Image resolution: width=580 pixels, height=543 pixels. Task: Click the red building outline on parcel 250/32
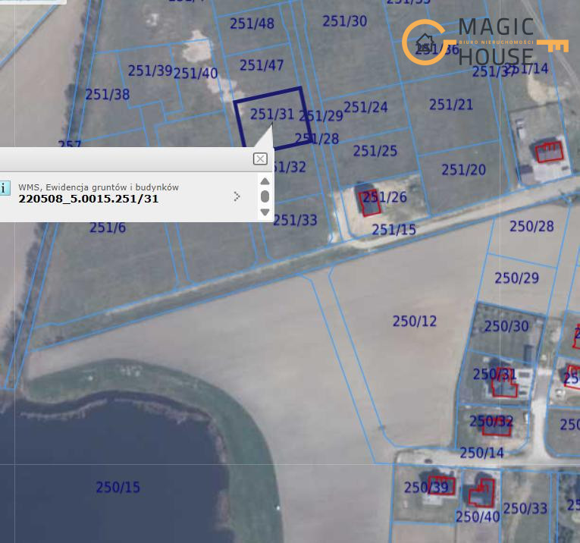click(497, 427)
